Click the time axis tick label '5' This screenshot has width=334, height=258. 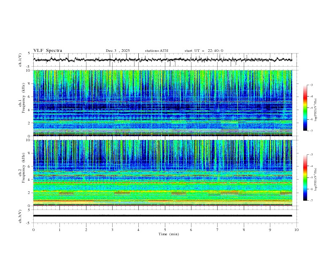pyautogui.click(x=165, y=230)
